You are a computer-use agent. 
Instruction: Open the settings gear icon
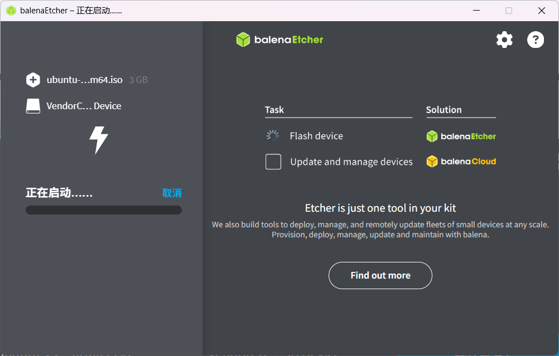click(x=504, y=40)
